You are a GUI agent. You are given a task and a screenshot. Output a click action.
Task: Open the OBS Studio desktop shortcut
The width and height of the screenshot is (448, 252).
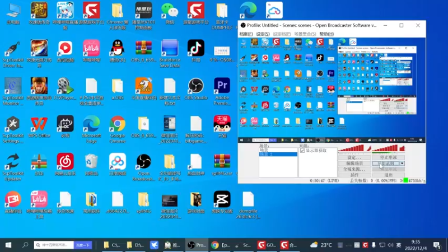pos(195,89)
